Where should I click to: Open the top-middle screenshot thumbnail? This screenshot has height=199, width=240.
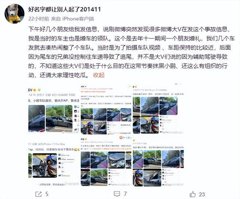tap(106, 109)
